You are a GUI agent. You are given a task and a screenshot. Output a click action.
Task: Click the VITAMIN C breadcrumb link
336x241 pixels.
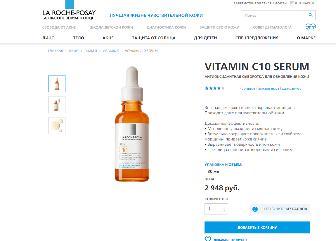click(111, 51)
